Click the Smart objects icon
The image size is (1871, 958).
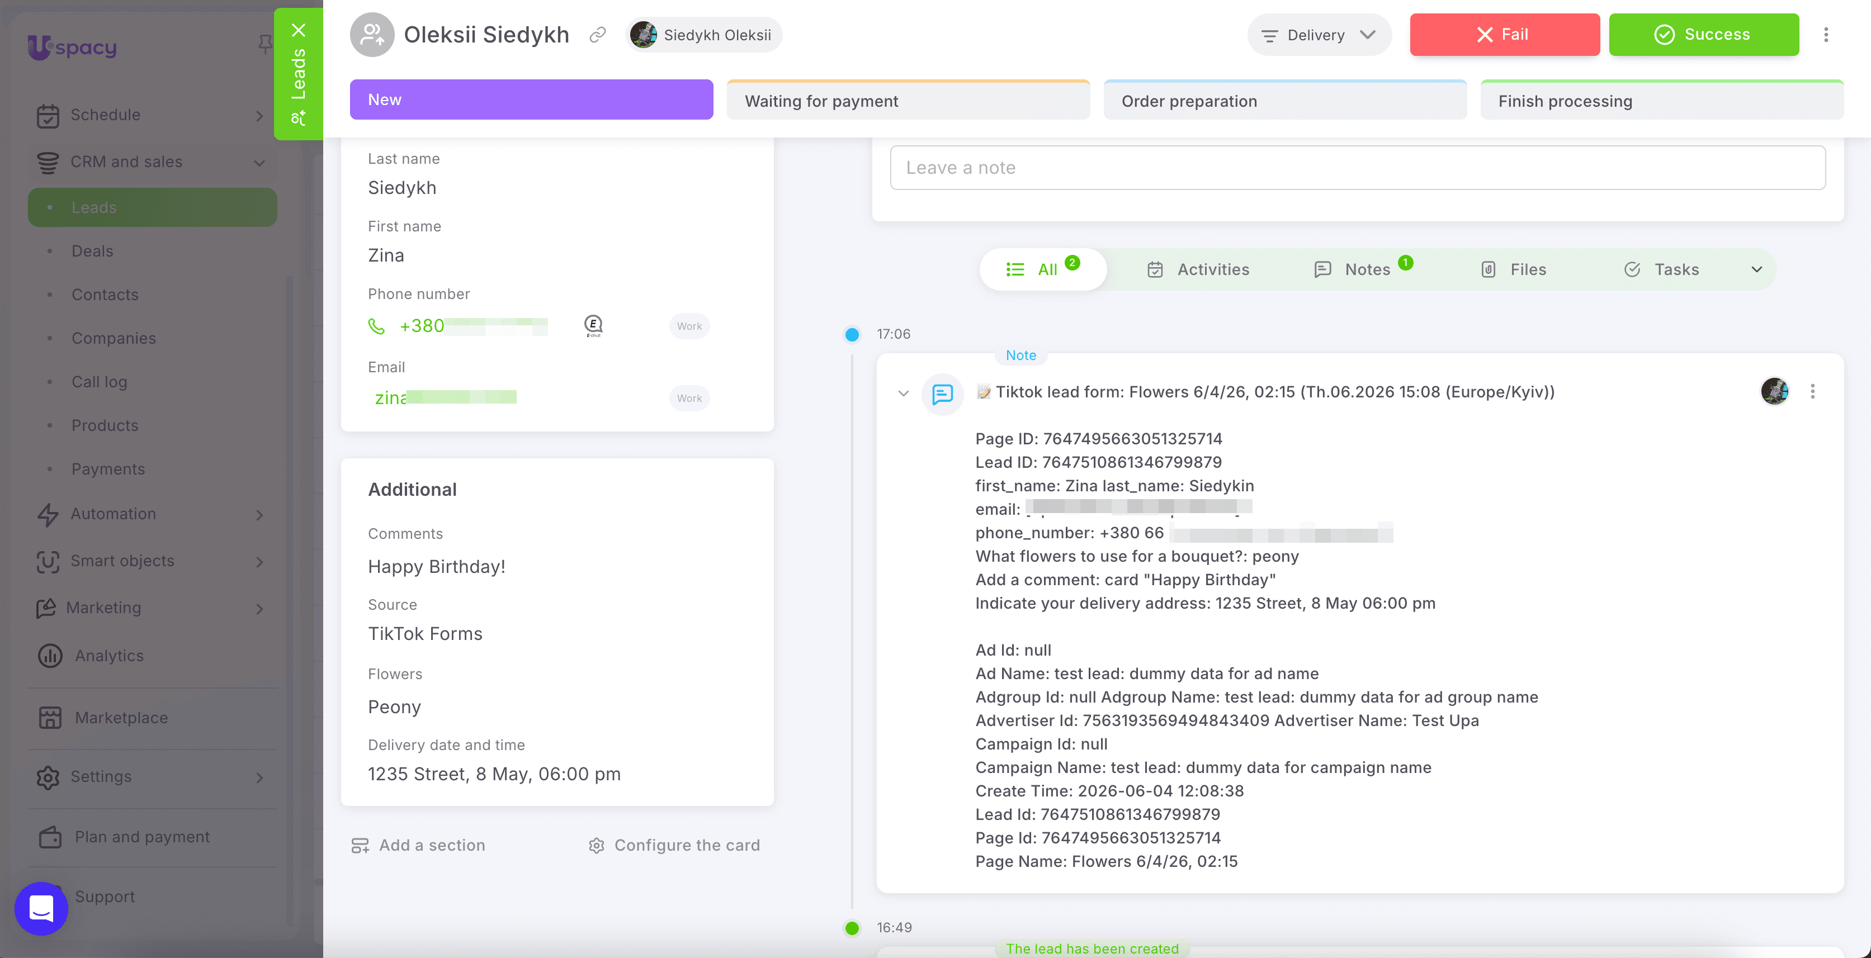tap(48, 561)
